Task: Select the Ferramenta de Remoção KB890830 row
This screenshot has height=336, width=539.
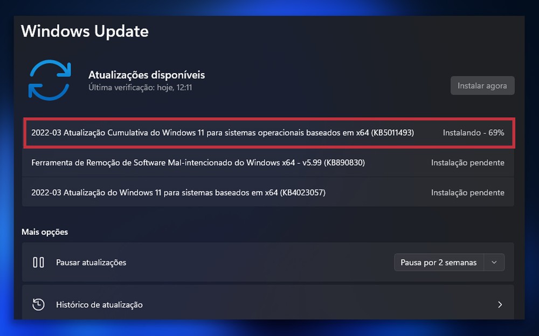Action: pos(268,163)
